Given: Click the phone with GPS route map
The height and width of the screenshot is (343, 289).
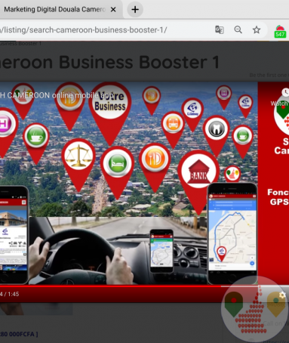Looking at the screenshot, I should 232,233.
